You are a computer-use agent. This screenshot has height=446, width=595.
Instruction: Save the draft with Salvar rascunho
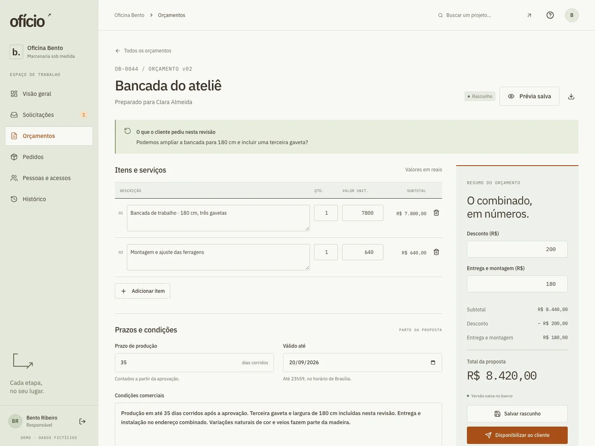(517, 414)
